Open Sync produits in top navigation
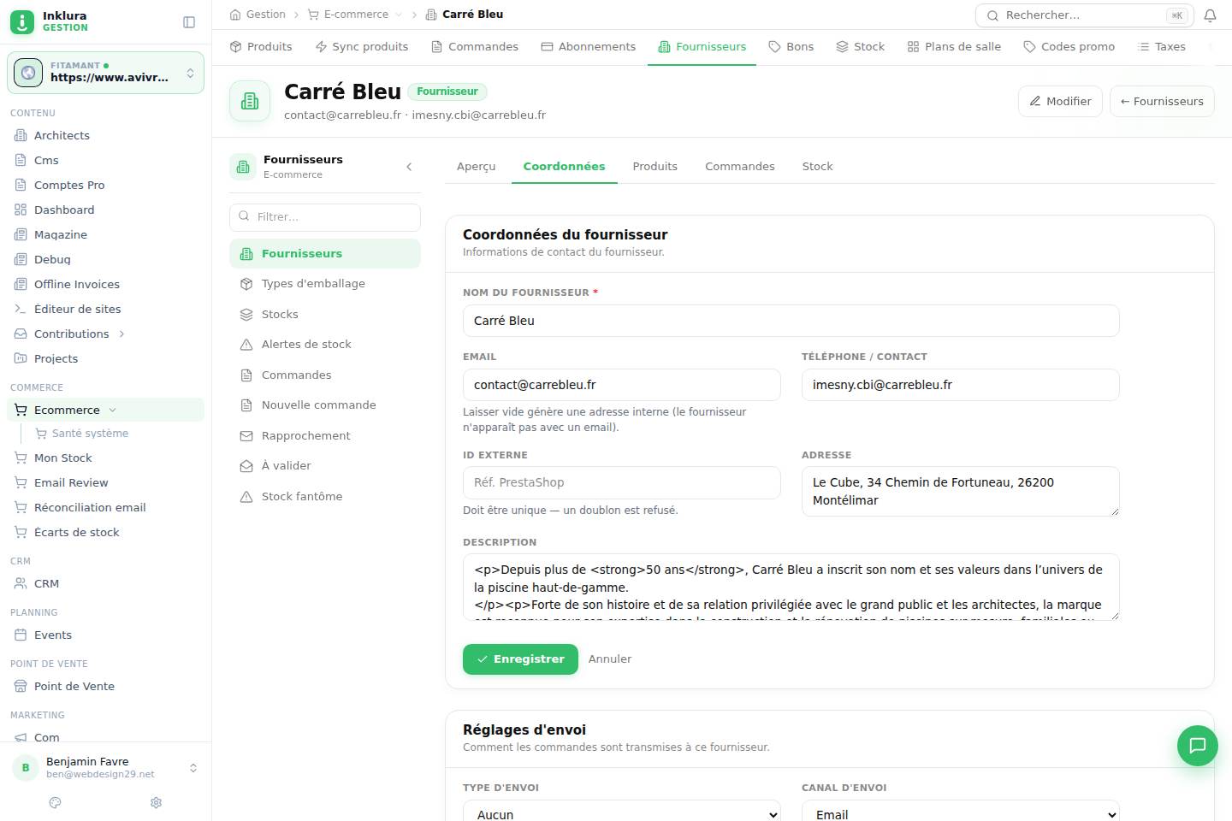 [362, 47]
